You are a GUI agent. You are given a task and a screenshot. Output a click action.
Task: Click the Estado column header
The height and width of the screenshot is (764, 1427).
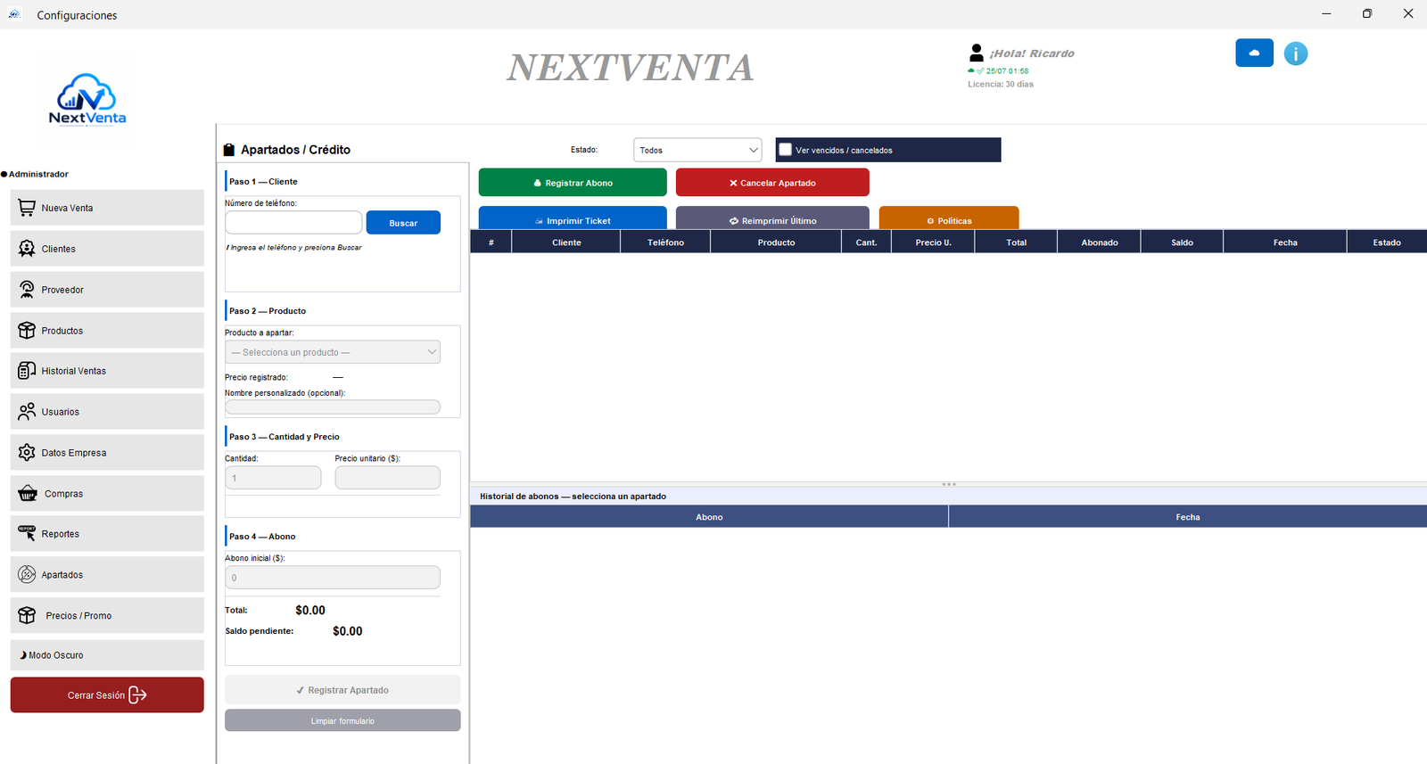(x=1387, y=242)
